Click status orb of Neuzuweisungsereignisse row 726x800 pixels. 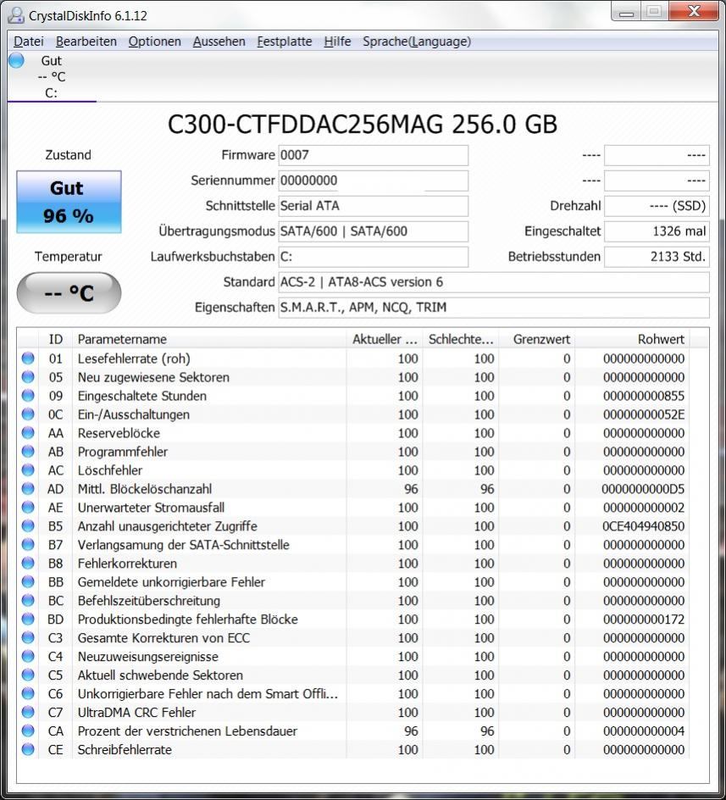pyautogui.click(x=28, y=656)
